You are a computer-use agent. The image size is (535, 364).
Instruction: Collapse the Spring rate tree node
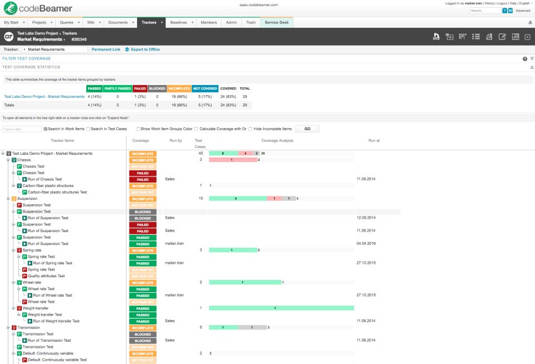click(13, 250)
